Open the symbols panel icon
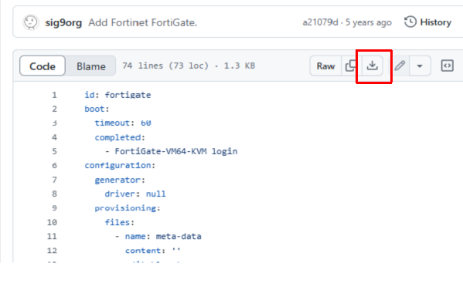 447,66
